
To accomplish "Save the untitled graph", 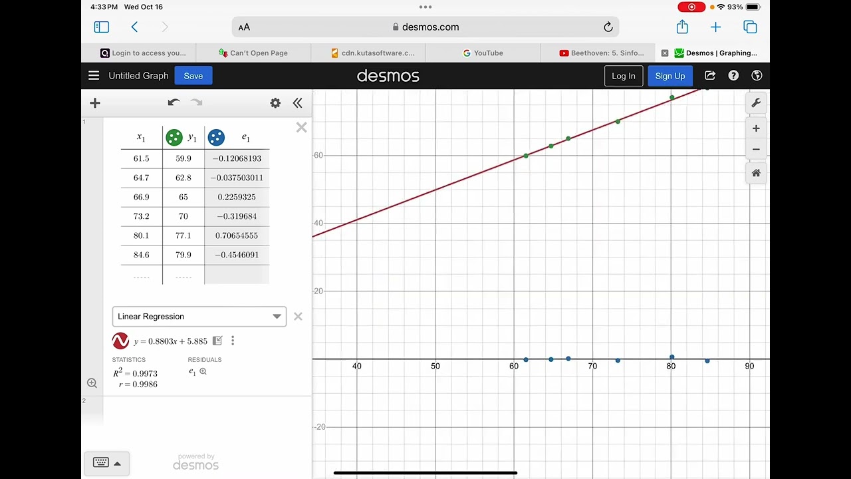I will tap(193, 76).
